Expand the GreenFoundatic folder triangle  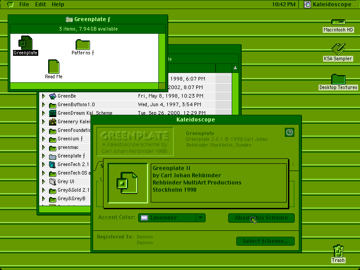[43, 130]
